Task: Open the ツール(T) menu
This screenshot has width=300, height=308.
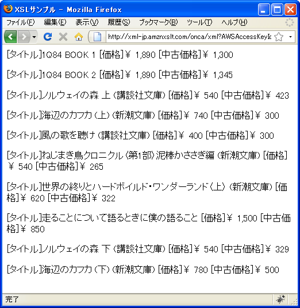Action: tap(199, 22)
